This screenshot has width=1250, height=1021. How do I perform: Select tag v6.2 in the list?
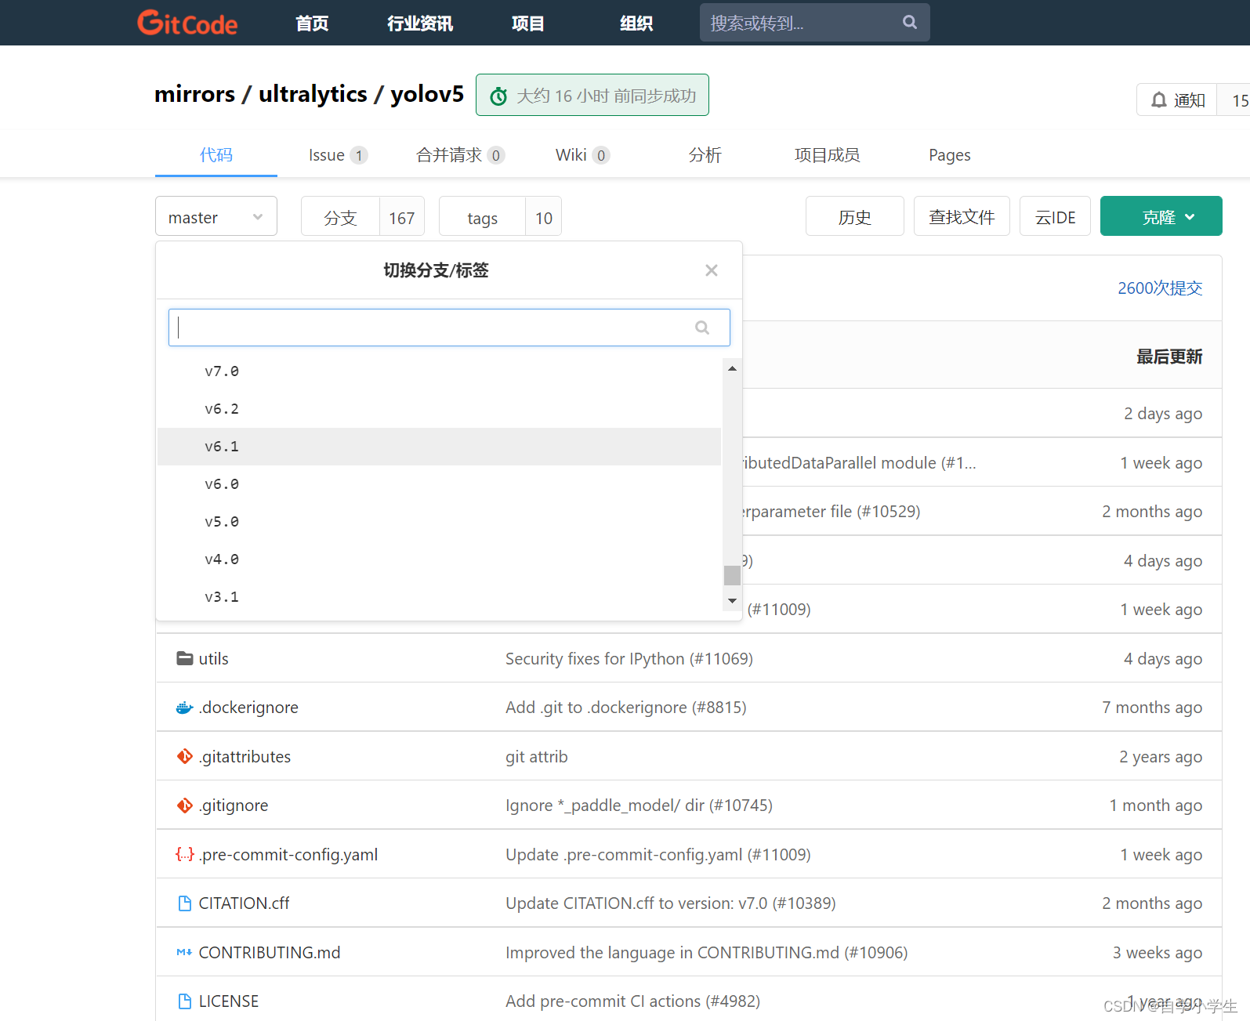[439, 409]
